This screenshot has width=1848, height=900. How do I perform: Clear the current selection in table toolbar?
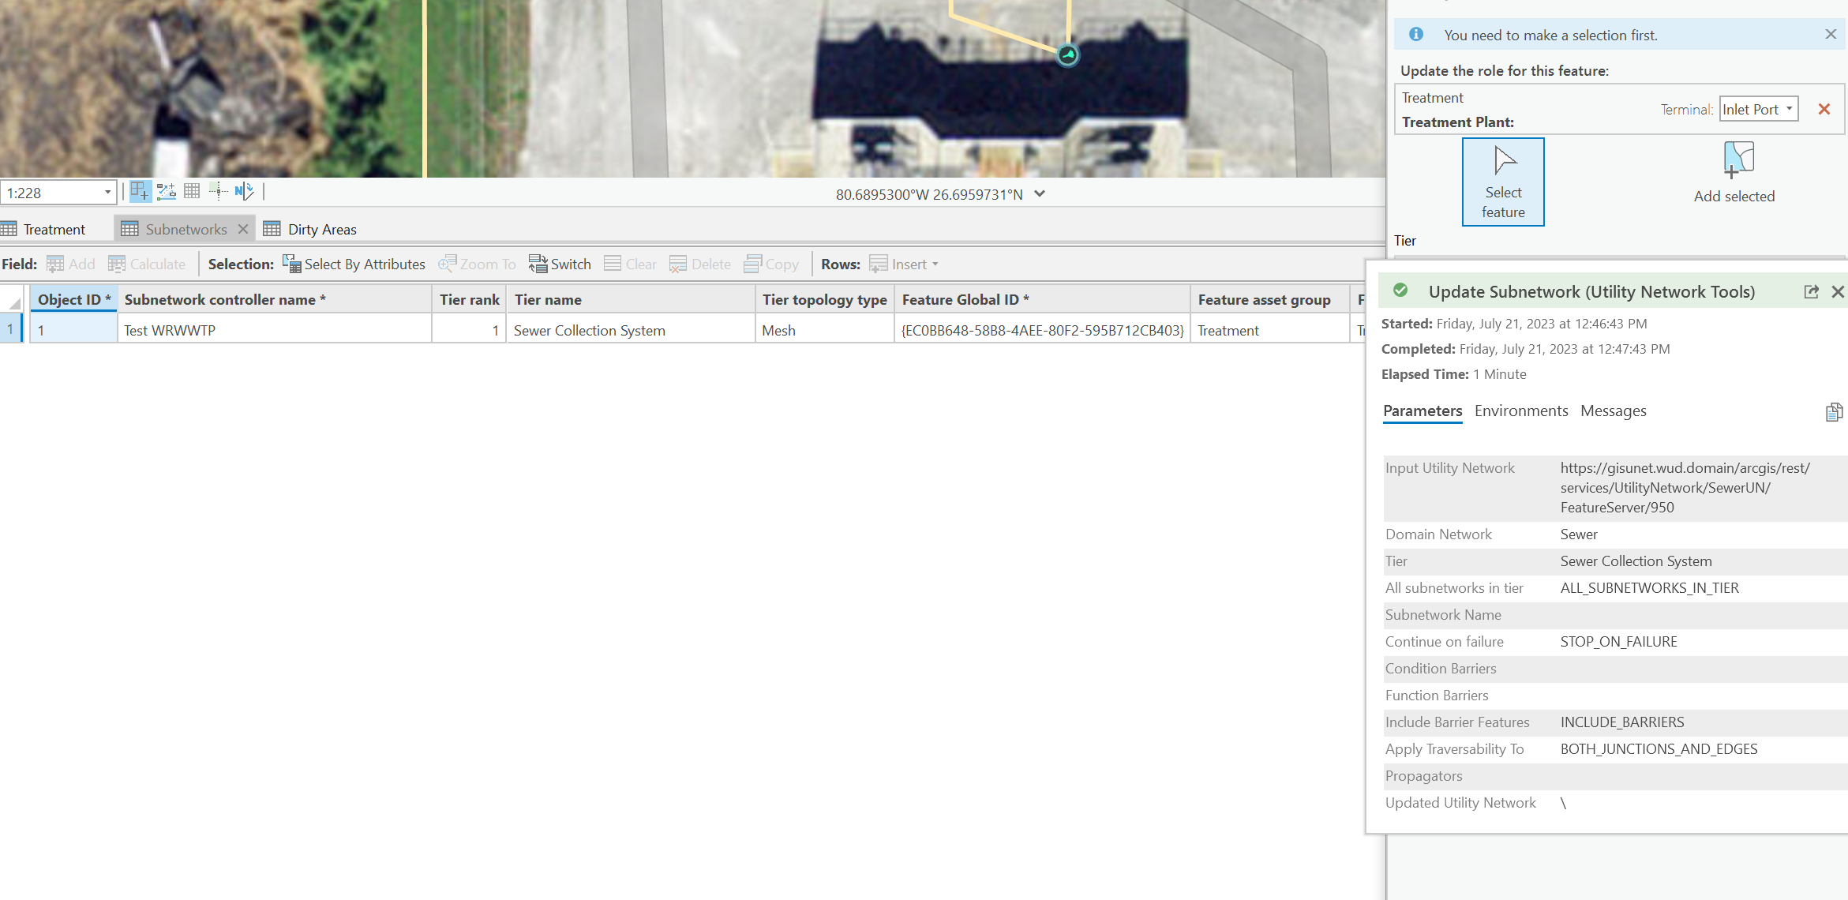pos(629,264)
